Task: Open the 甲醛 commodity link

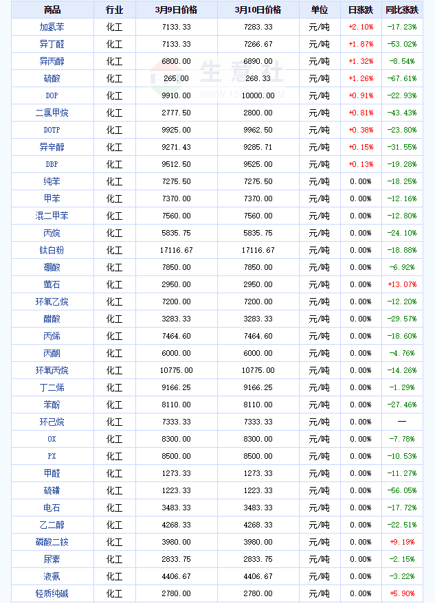Action: tap(52, 473)
